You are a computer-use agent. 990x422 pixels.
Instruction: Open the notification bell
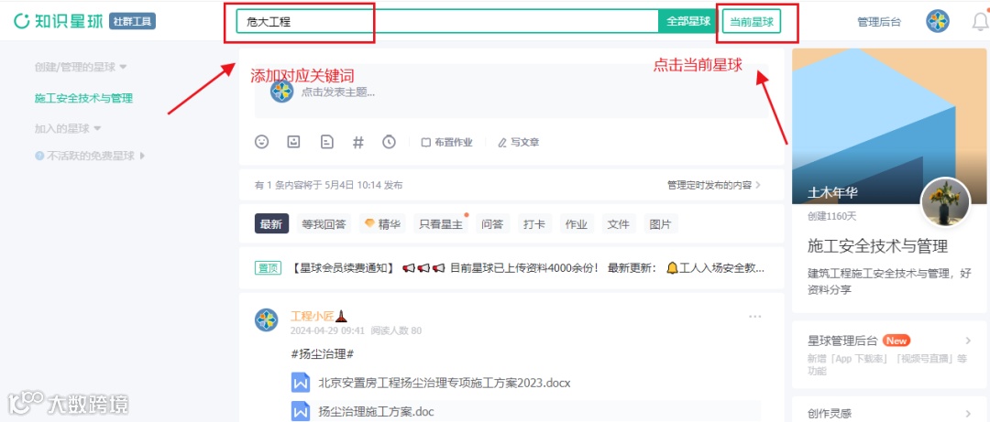(981, 22)
